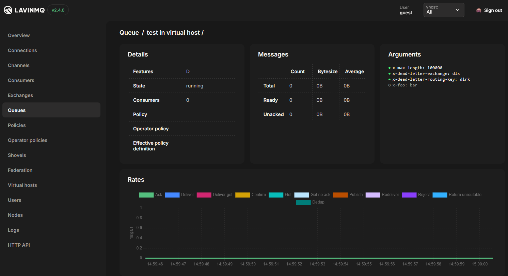Screen dimensions: 508x276
Task: Click the Operator policy row label
Action: pos(151,129)
